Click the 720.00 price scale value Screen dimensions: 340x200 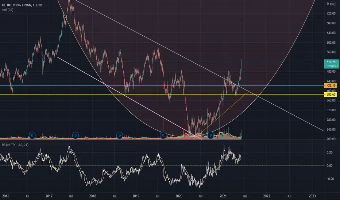(x=331, y=13)
